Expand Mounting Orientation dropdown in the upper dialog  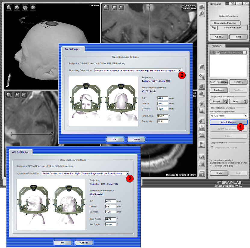(x=180, y=70)
